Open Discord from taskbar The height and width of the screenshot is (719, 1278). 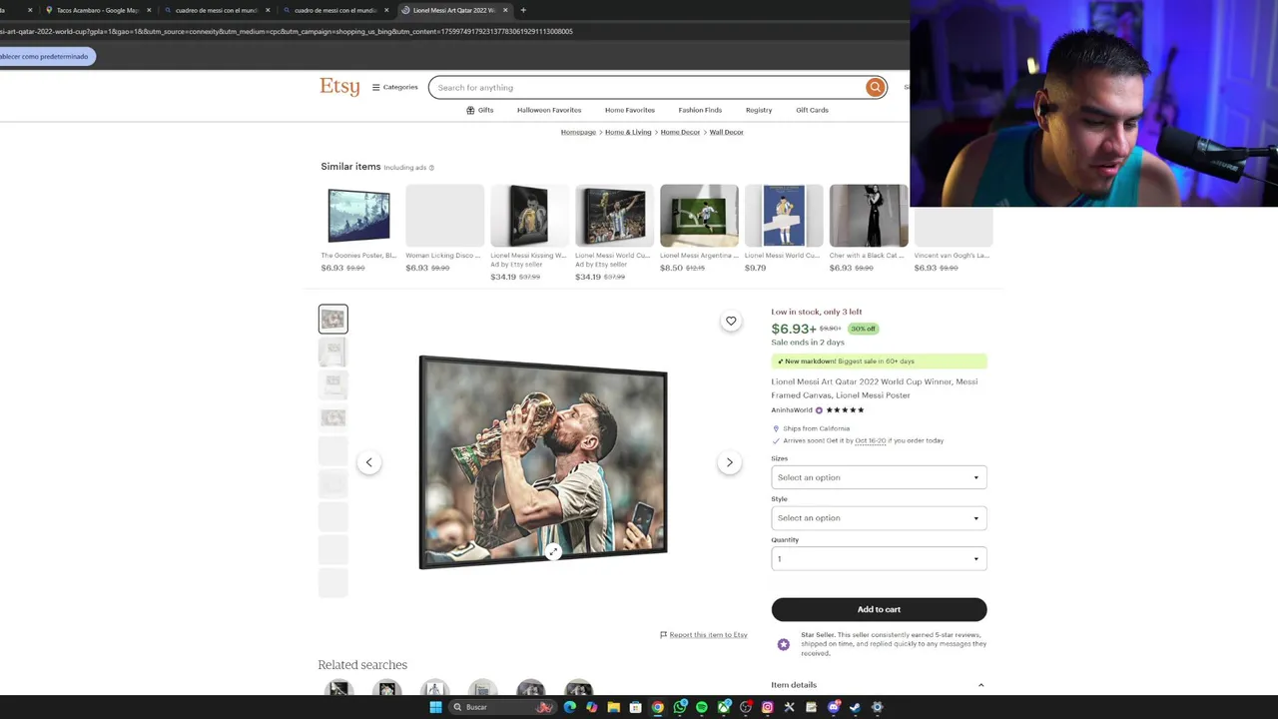click(834, 707)
